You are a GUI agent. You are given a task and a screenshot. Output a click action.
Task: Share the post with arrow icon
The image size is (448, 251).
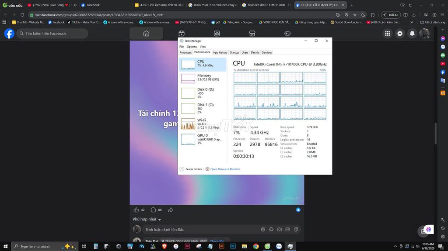[x=171, y=210]
